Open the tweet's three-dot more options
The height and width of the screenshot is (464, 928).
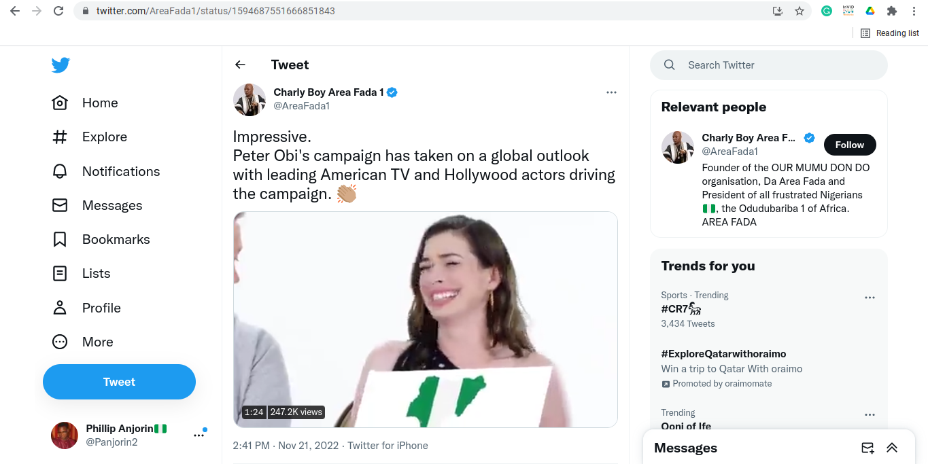(x=611, y=92)
